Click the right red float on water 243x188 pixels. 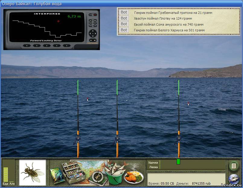pyautogui.click(x=188, y=104)
